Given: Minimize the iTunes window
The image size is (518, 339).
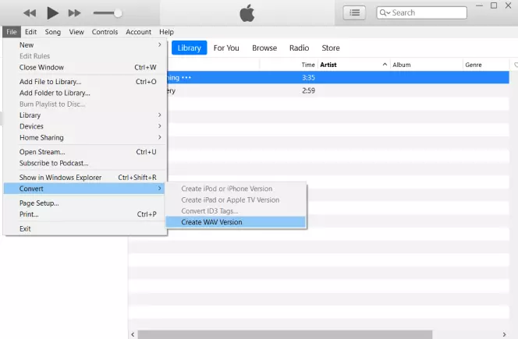Looking at the screenshot, I should click(479, 5).
